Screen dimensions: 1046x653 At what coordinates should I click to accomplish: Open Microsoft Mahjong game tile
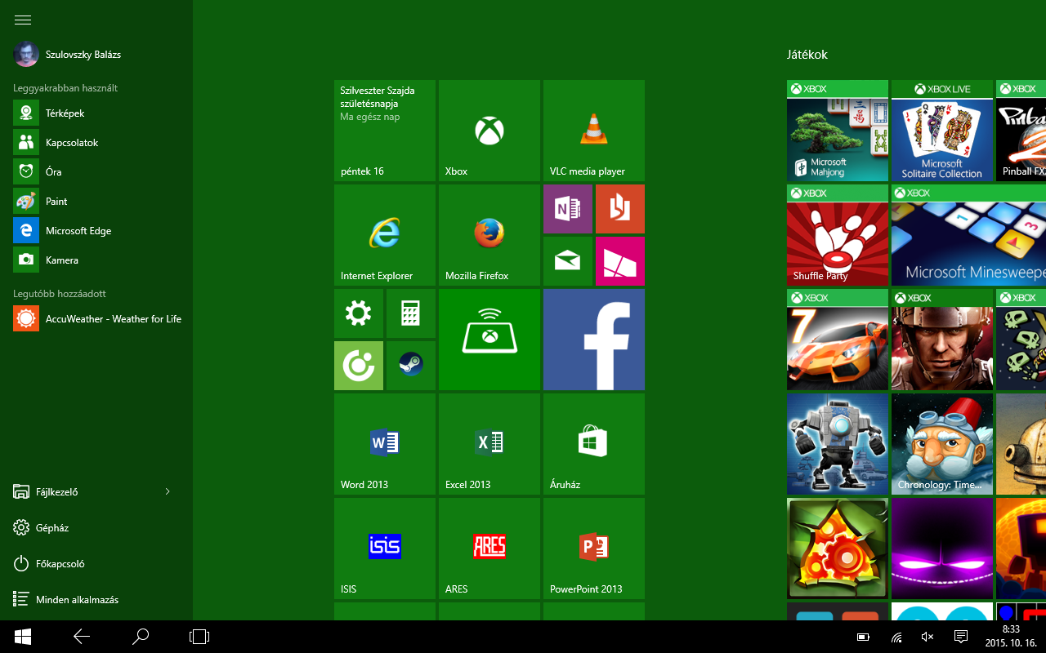click(x=838, y=131)
